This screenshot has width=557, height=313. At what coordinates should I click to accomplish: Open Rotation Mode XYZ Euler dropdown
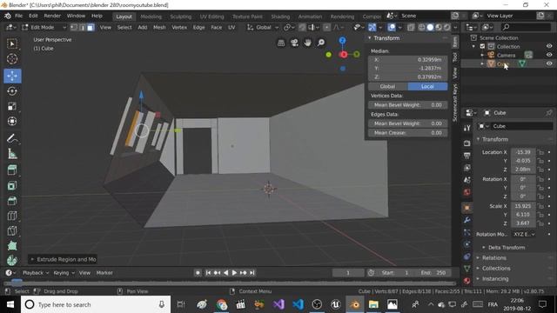(x=524, y=234)
